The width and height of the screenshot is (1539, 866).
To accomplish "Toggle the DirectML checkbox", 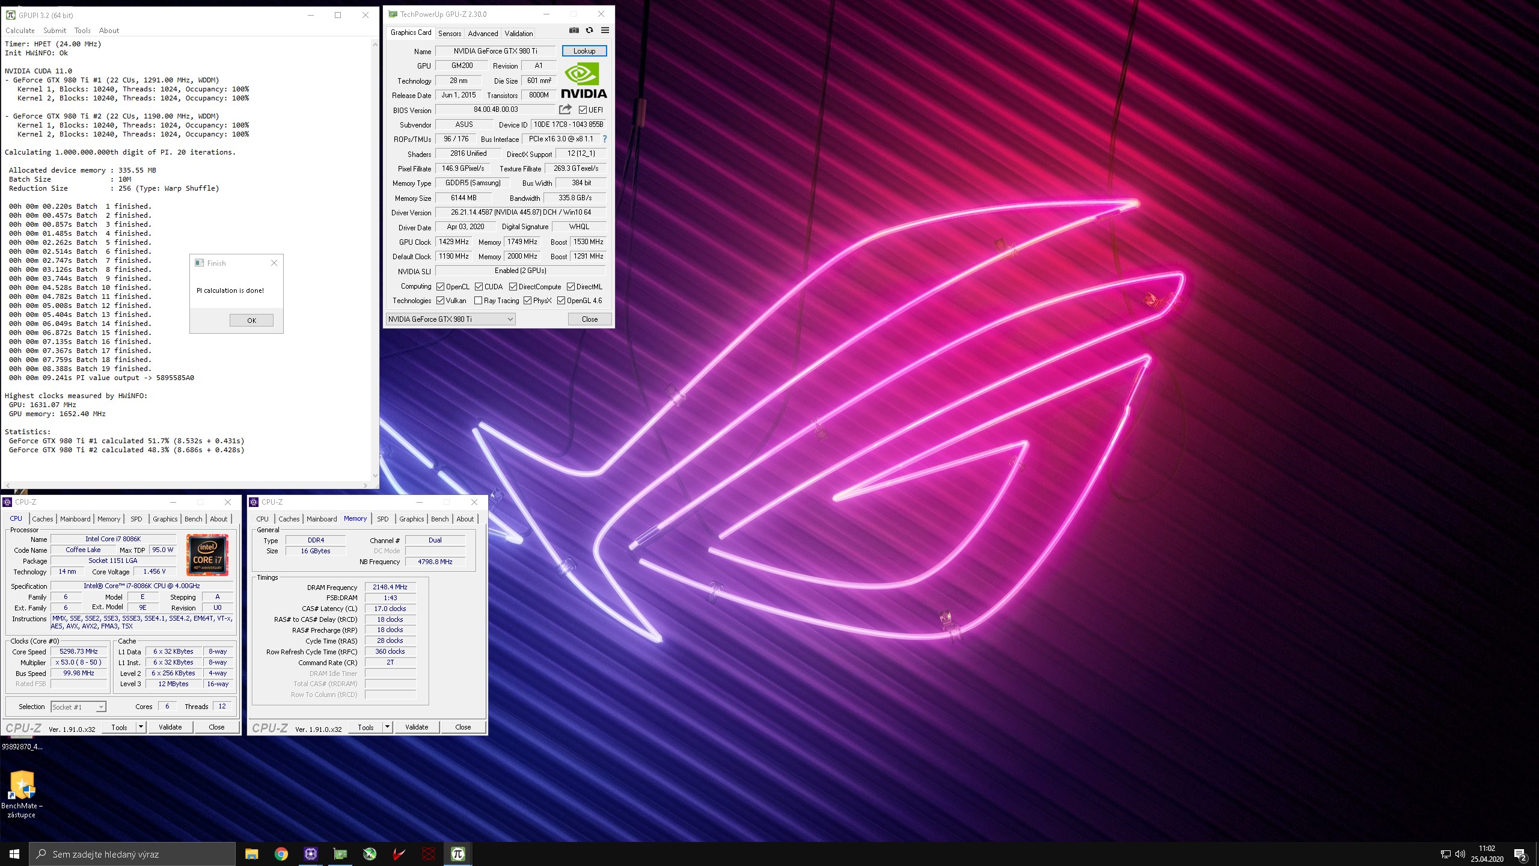I will coord(571,286).
